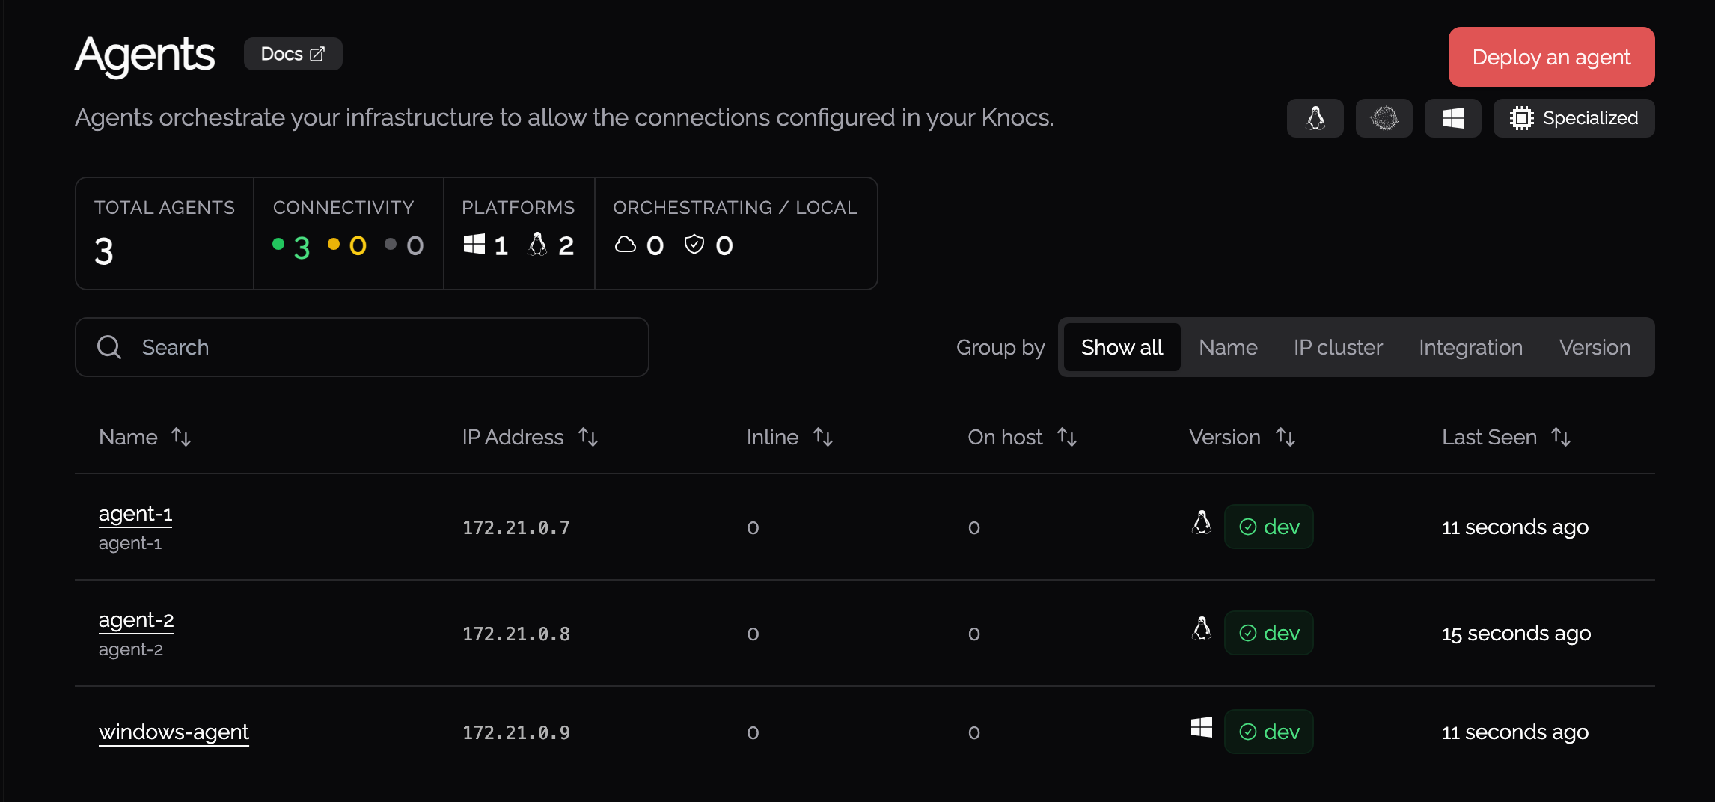Click the check icon in agent-1 dev badge
This screenshot has height=802, width=1715.
(x=1248, y=527)
